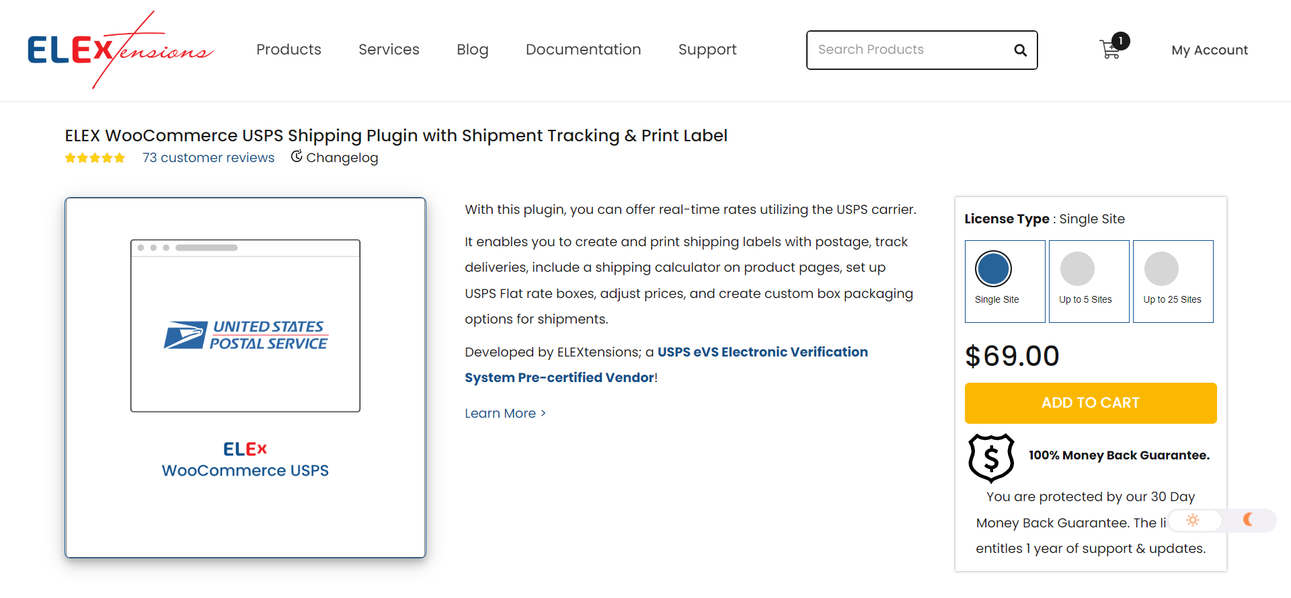The height and width of the screenshot is (598, 1291).
Task: Open the My Account link
Action: tap(1210, 50)
